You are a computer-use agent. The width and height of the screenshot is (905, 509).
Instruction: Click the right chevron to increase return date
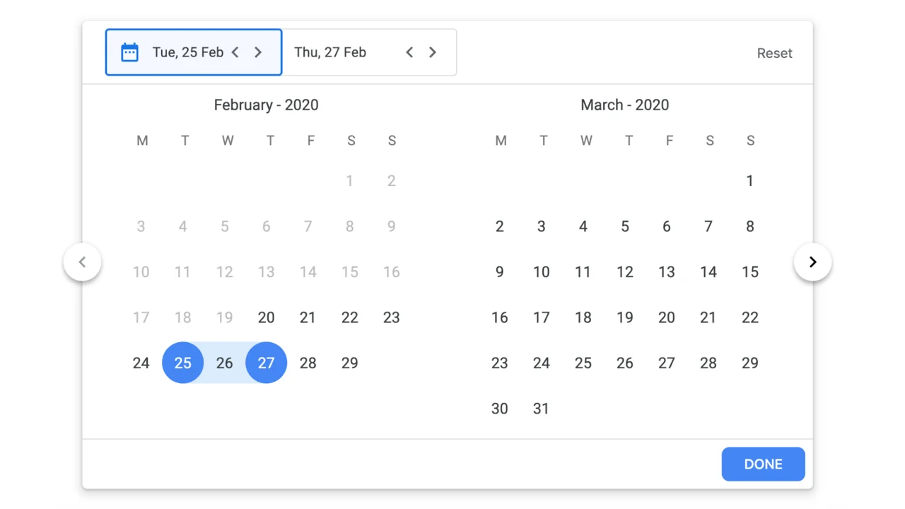[x=432, y=52]
